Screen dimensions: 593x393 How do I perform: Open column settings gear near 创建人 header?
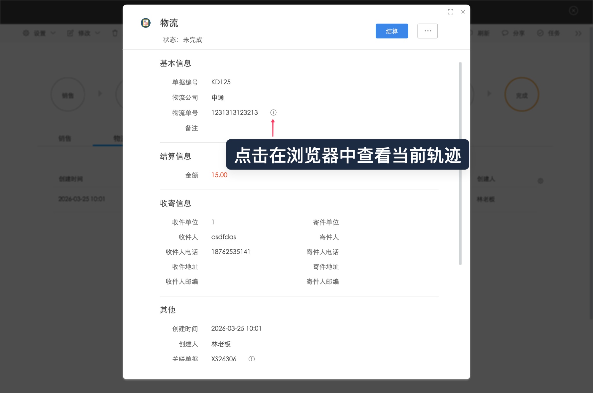(541, 181)
